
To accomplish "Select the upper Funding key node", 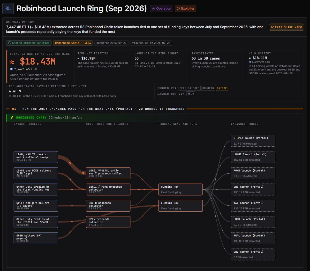I will click(x=180, y=189).
